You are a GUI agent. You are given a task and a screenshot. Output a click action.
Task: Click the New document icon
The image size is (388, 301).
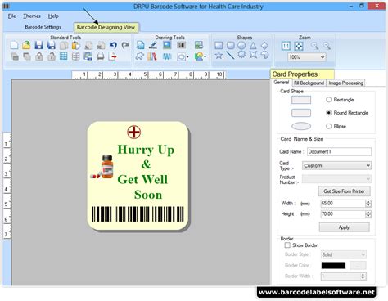[x=14, y=45]
